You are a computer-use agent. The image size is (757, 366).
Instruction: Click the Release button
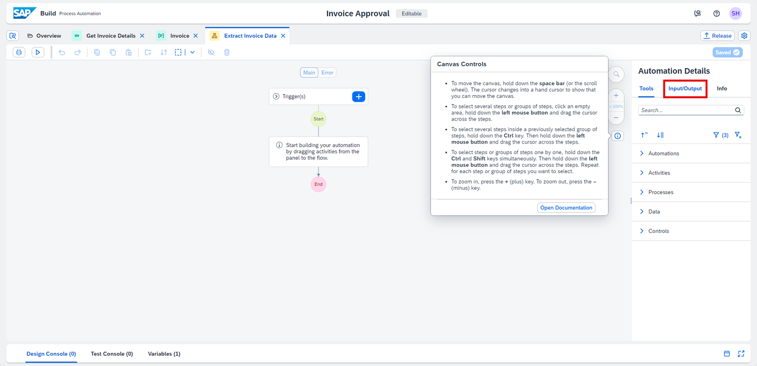[718, 36]
